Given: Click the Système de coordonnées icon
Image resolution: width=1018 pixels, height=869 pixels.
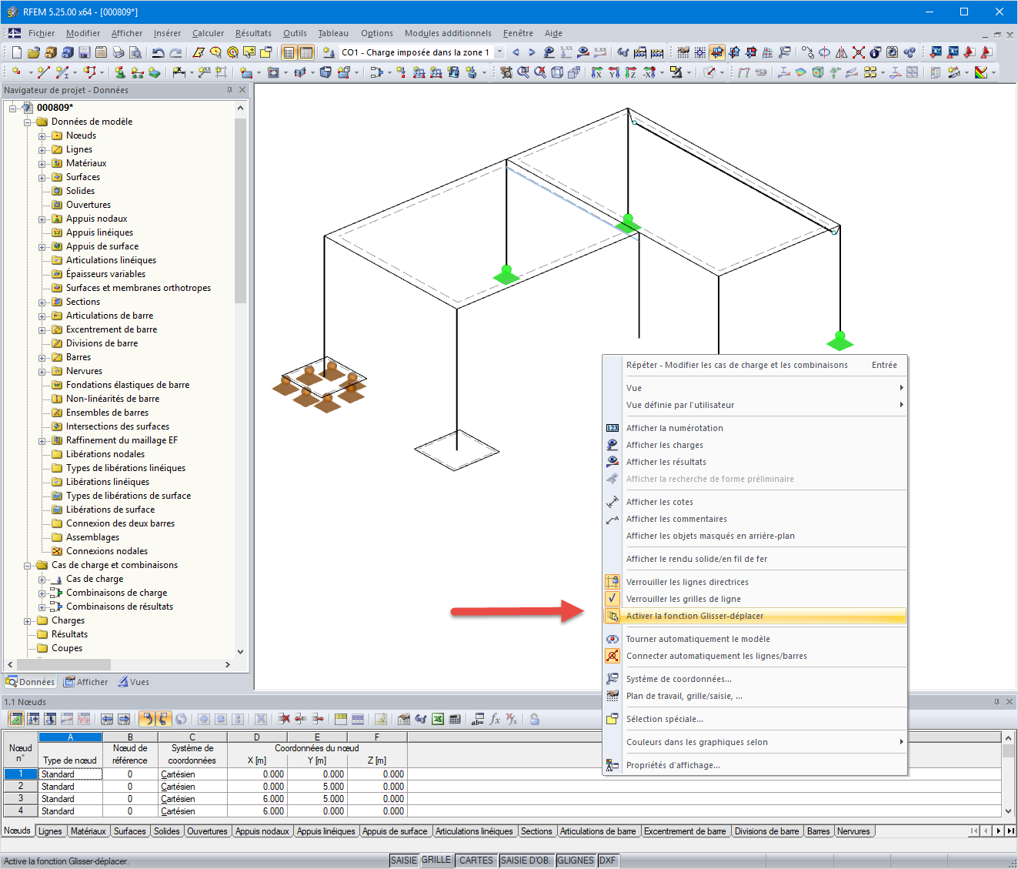Looking at the screenshot, I should click(x=612, y=679).
